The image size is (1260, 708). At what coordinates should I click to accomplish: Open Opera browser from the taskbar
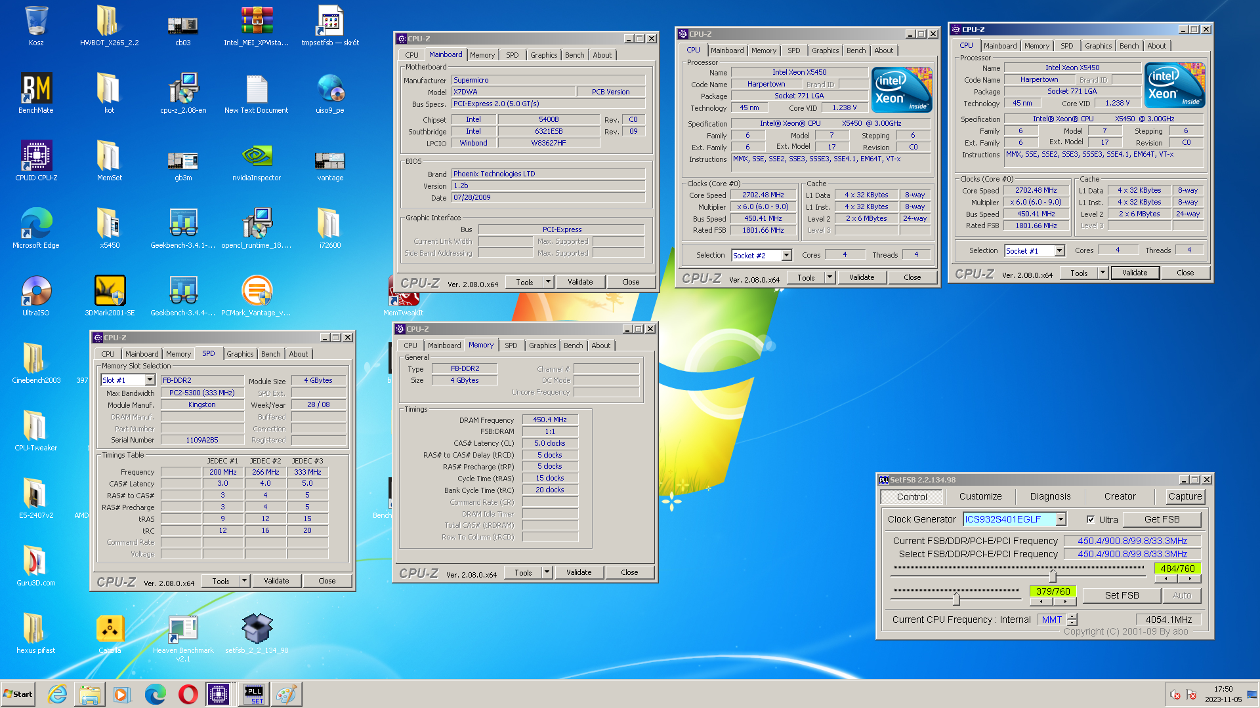(x=188, y=694)
